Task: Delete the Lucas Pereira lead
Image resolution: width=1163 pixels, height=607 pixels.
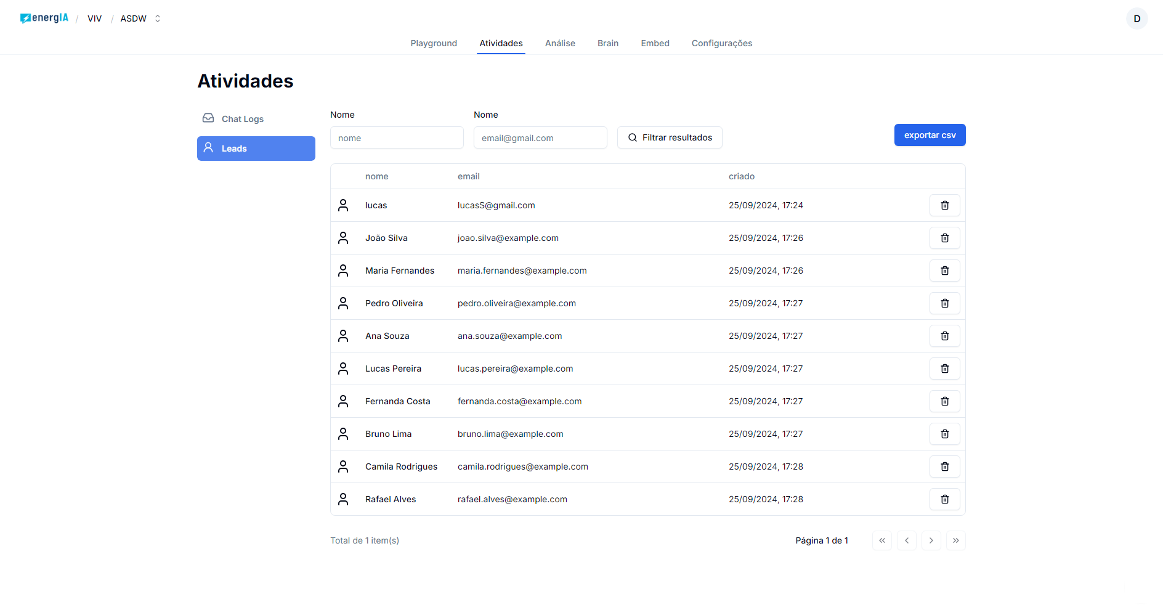Action: click(944, 369)
